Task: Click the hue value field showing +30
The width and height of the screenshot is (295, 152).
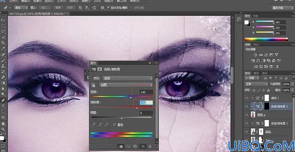Action: 146,92
